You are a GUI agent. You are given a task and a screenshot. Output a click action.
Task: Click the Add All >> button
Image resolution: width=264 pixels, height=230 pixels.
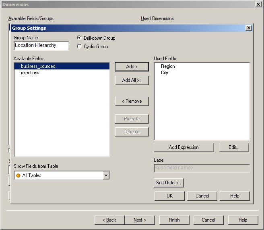pyautogui.click(x=132, y=80)
